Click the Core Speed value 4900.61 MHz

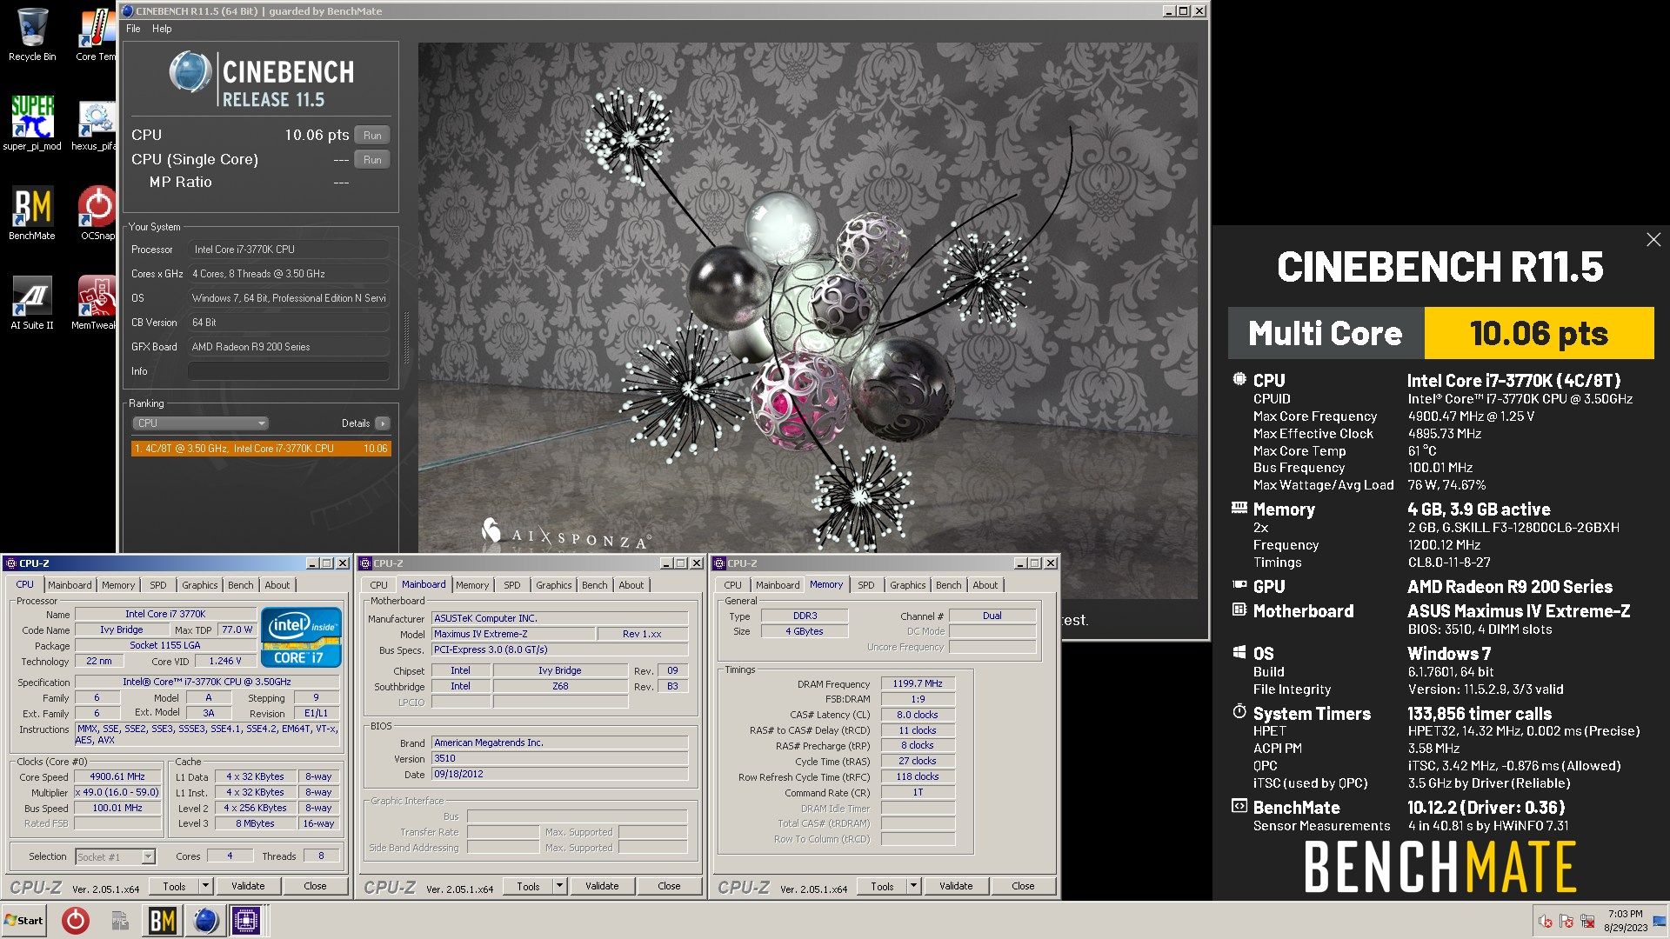(117, 777)
